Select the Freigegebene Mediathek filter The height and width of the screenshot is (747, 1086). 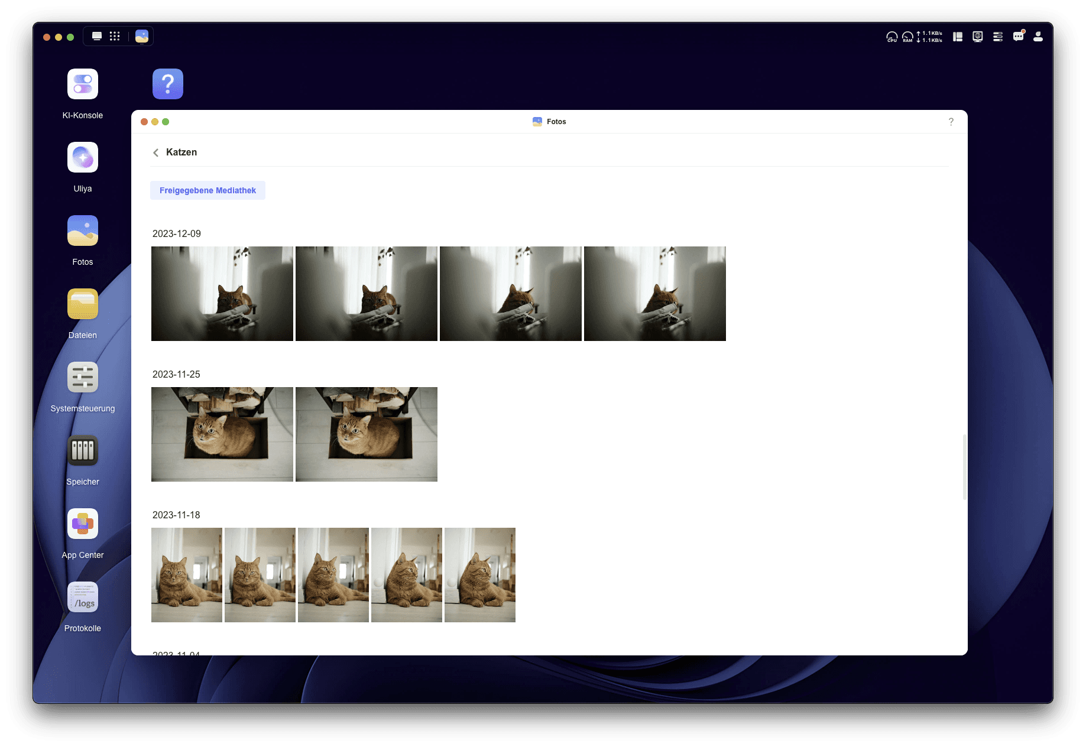(208, 190)
